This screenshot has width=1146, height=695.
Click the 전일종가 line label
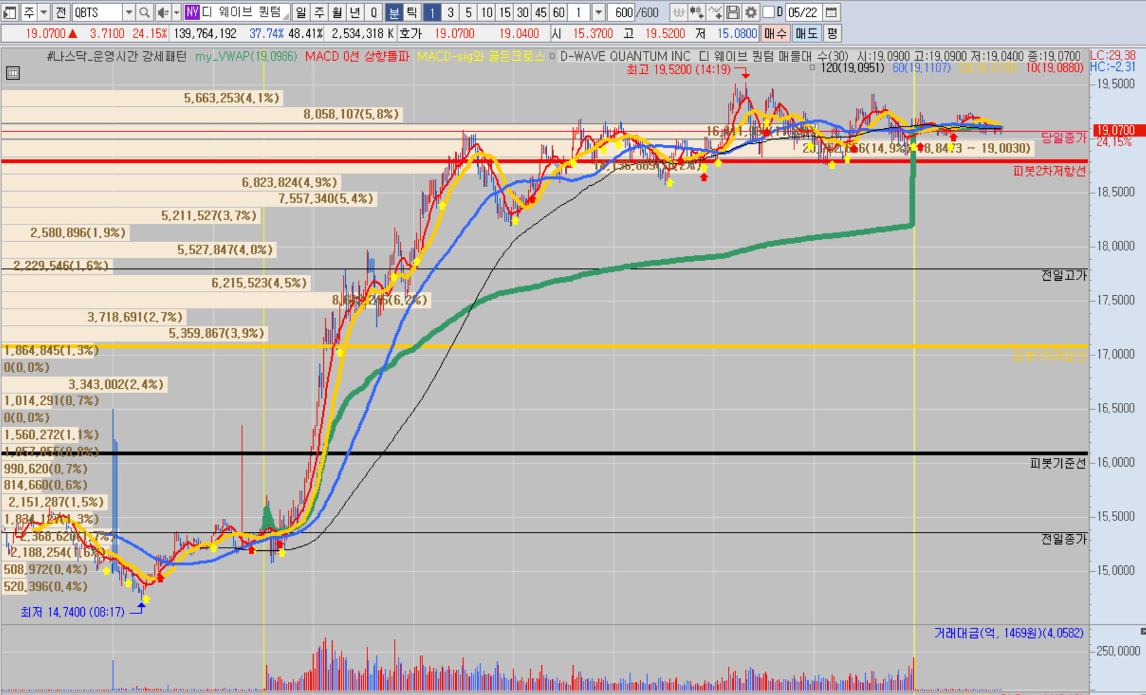coord(1064,539)
